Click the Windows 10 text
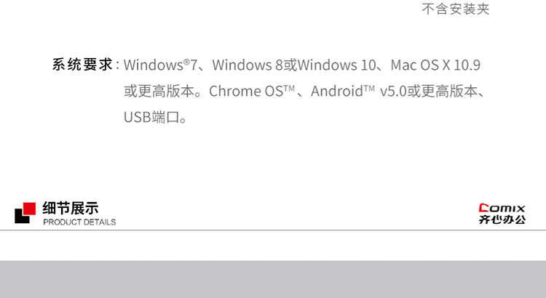The width and height of the screenshot is (546, 298). point(338,65)
